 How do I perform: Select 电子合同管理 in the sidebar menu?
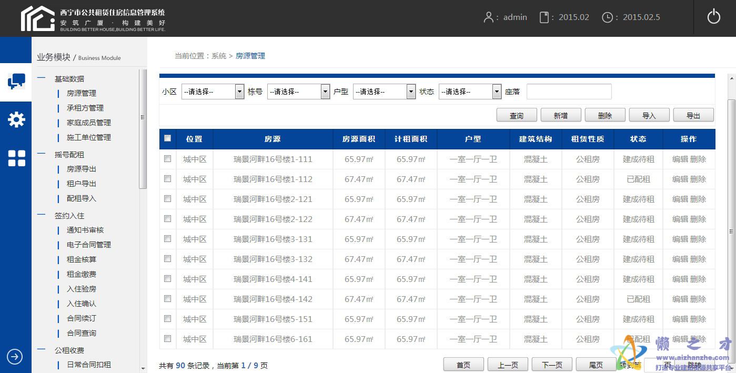(88, 245)
